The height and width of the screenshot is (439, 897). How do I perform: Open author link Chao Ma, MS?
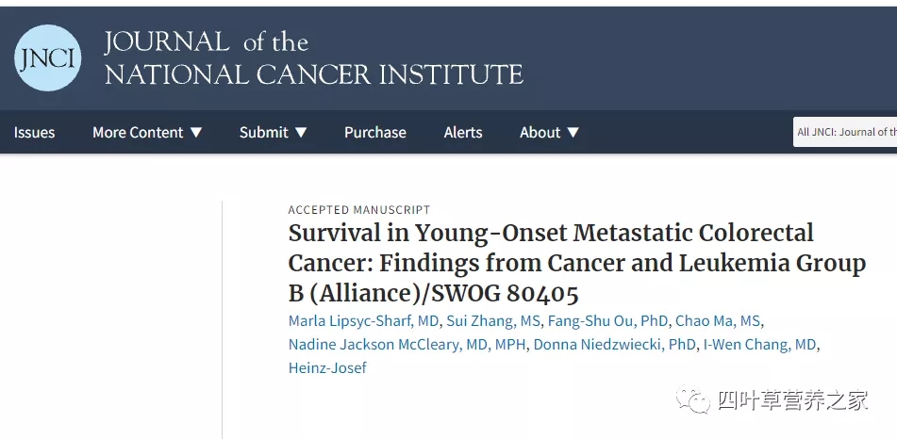(x=718, y=320)
